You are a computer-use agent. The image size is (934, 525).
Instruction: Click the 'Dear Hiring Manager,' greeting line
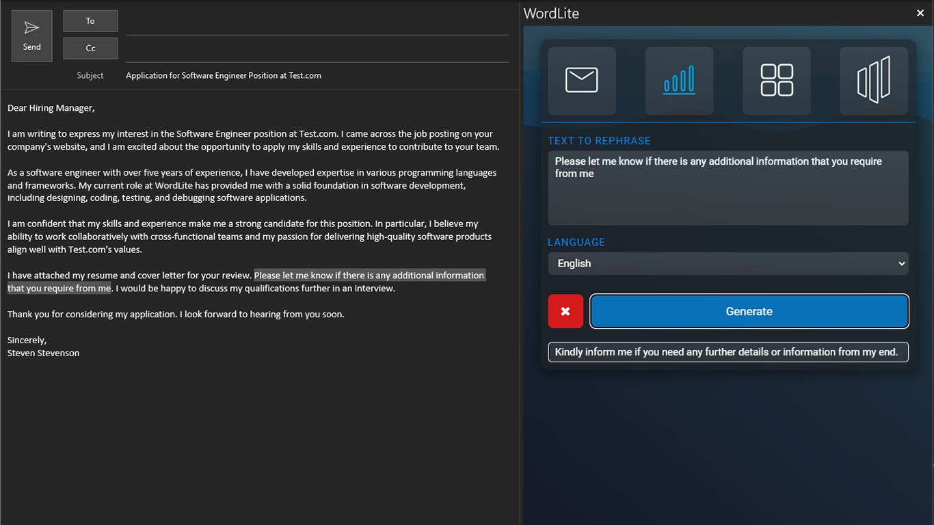pyautogui.click(x=51, y=108)
